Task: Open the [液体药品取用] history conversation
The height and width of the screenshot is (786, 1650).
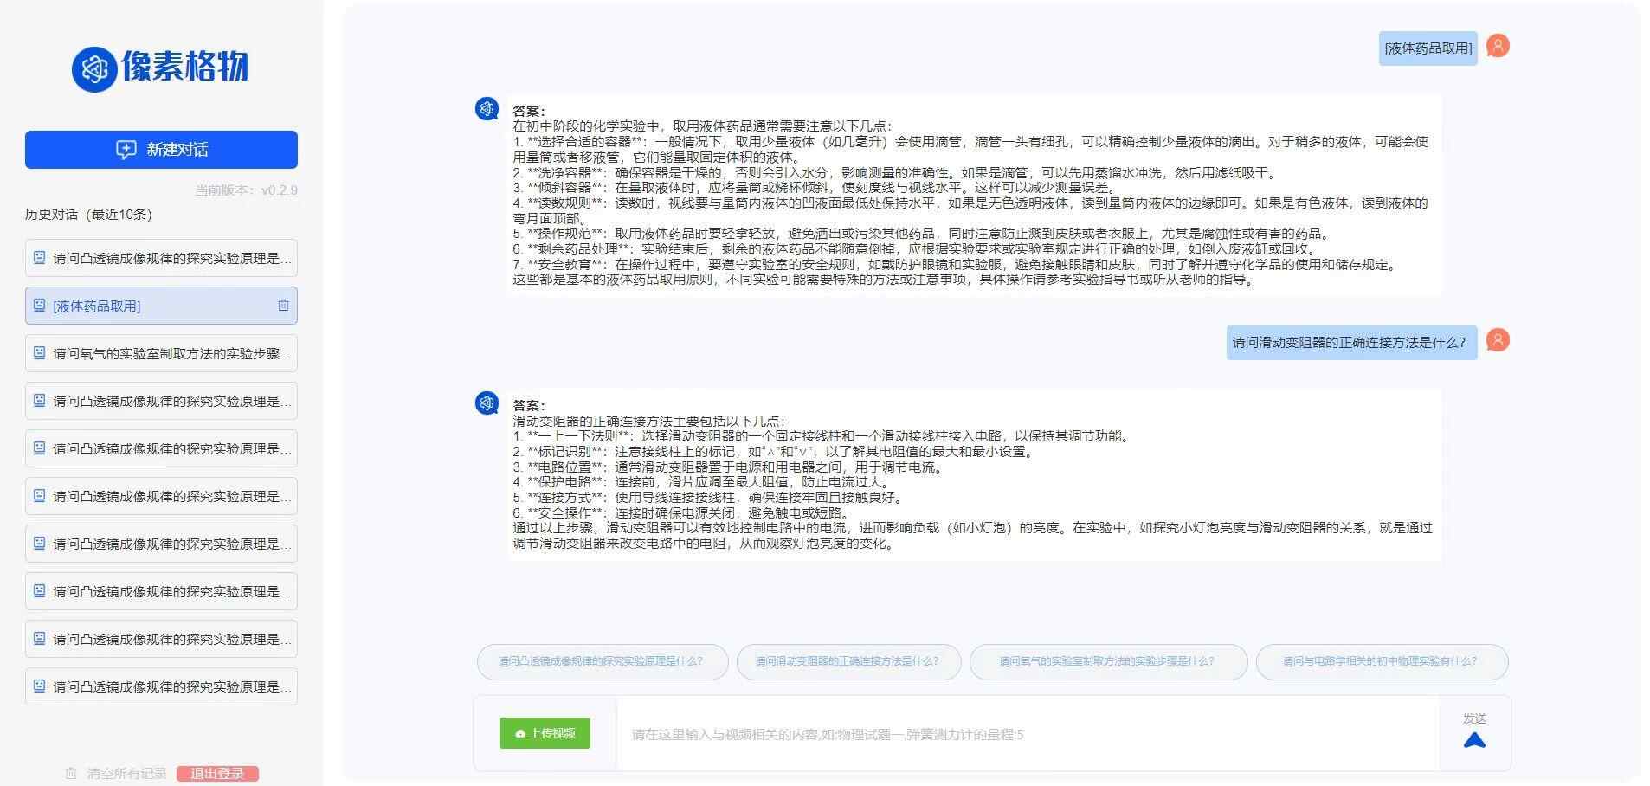Action: (156, 306)
